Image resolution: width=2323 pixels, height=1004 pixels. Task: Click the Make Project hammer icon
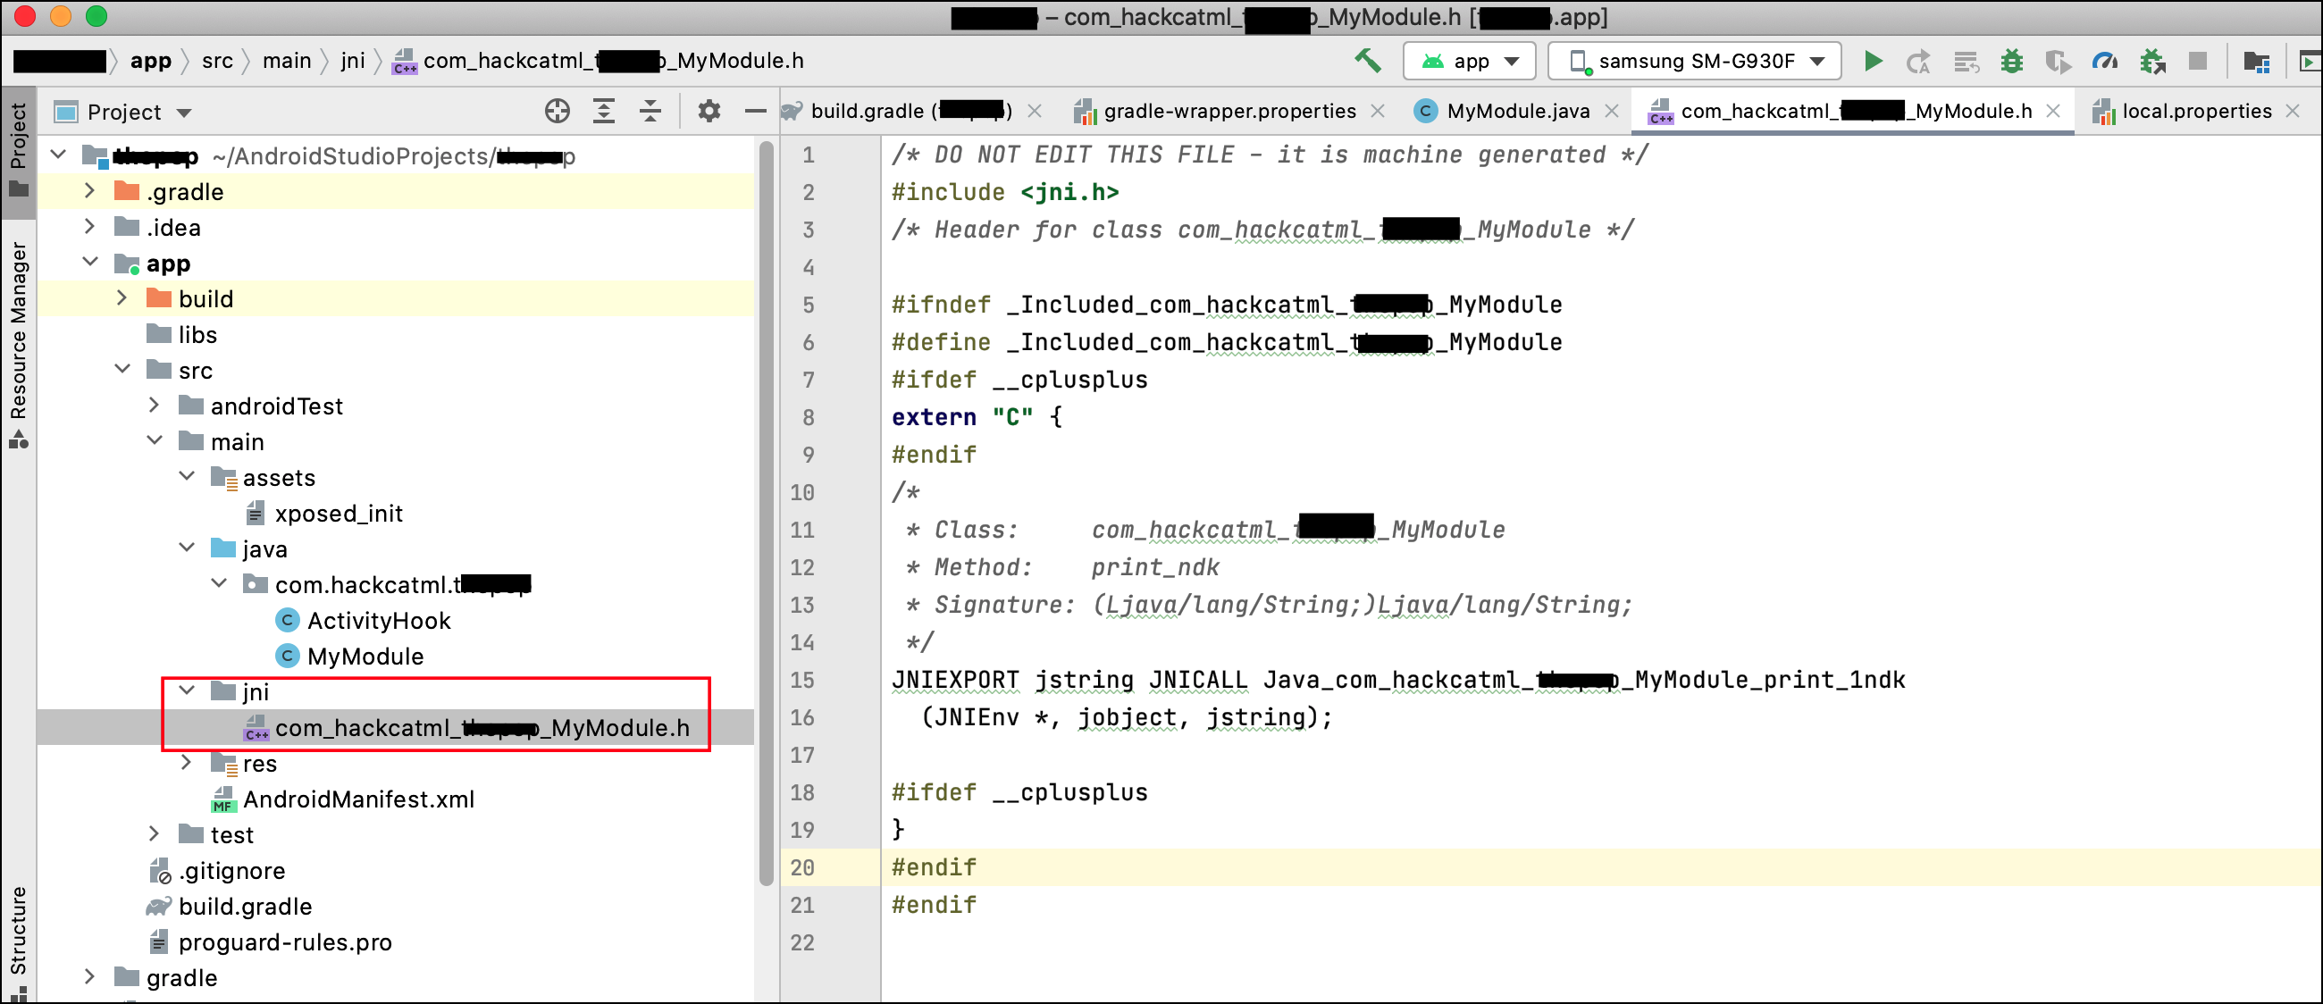pos(1367,62)
